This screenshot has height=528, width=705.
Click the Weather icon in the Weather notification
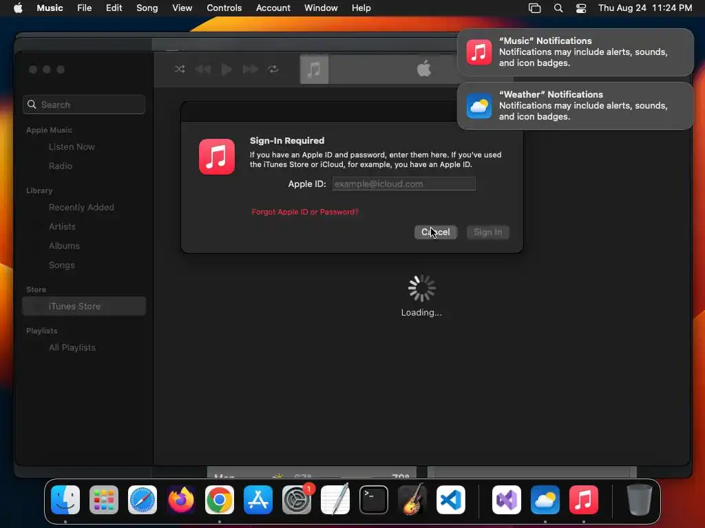coord(479,106)
